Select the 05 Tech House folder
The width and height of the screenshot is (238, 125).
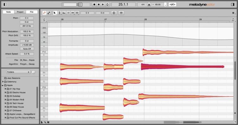[x=17, y=103]
